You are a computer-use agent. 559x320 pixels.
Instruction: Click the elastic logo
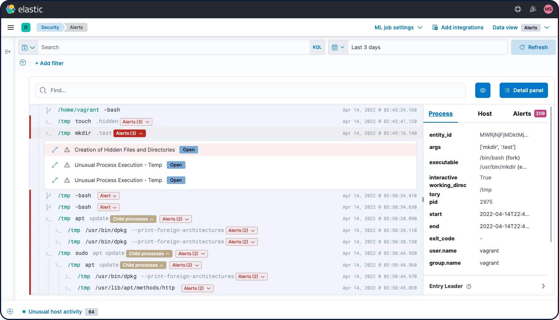pyautogui.click(x=25, y=9)
